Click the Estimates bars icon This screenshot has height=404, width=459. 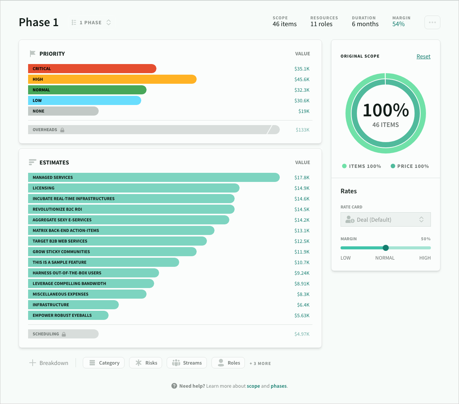pyautogui.click(x=33, y=163)
